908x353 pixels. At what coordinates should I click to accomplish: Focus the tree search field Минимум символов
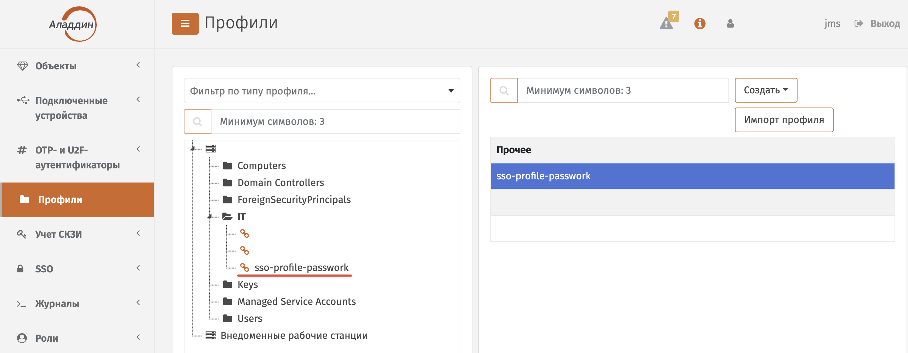(335, 122)
